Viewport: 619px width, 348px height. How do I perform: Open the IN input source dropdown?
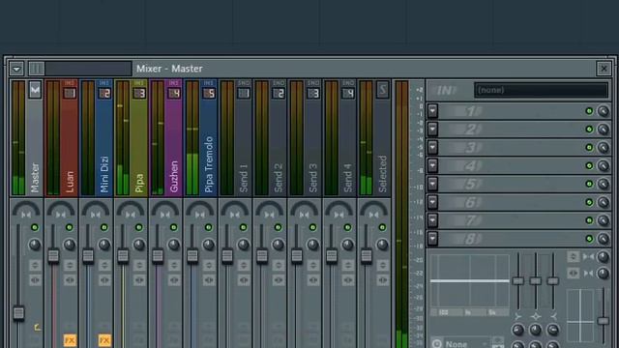[x=541, y=90]
